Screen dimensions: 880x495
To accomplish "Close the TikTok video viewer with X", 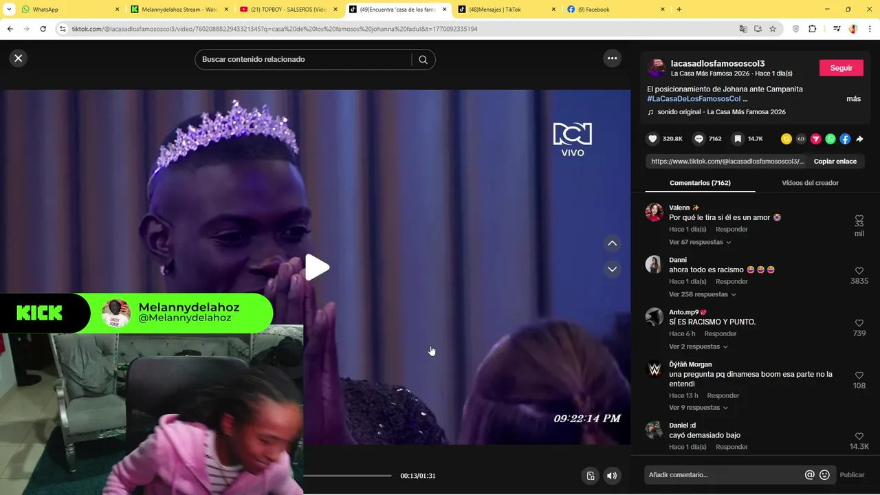I will 19,58.
